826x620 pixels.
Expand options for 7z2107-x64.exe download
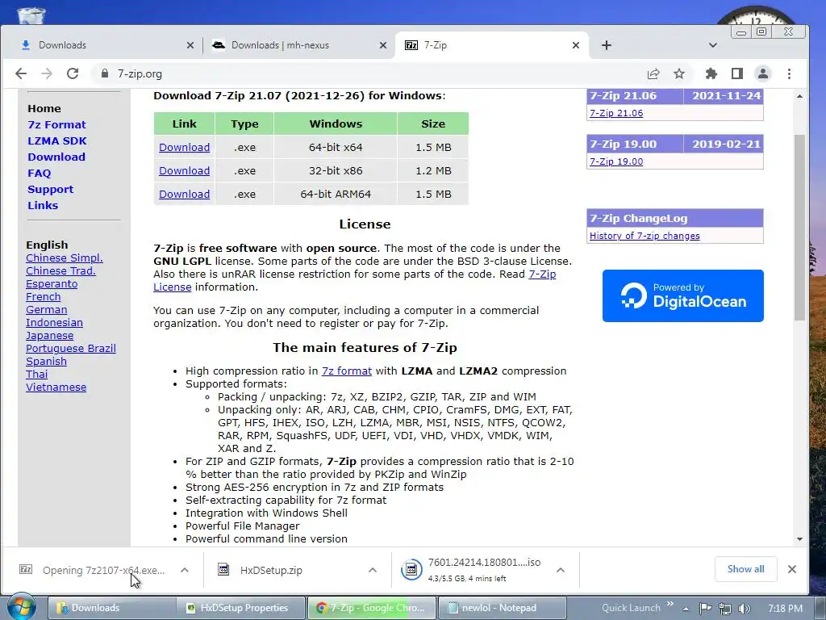click(185, 570)
